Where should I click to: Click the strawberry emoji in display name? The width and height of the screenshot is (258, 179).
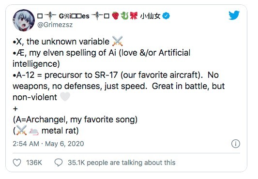pyautogui.click(x=115, y=16)
